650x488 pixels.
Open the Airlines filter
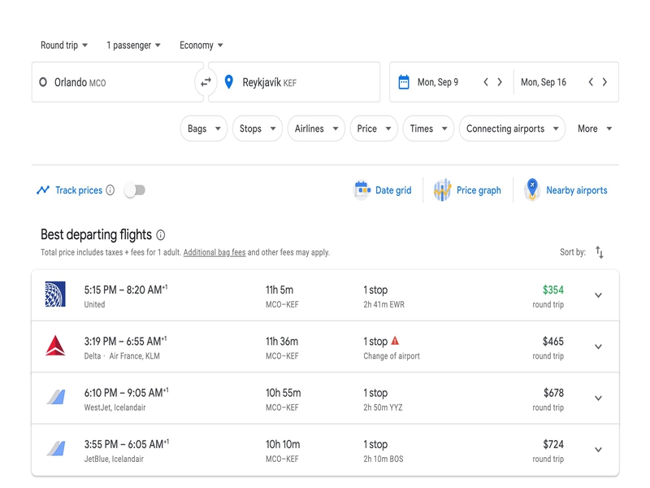316,129
